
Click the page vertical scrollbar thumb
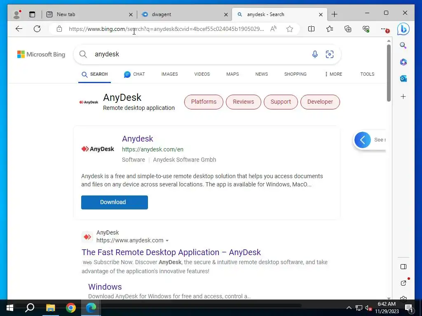pyautogui.click(x=389, y=73)
